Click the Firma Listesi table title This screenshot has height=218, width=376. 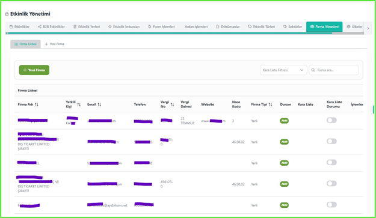coord(28,91)
